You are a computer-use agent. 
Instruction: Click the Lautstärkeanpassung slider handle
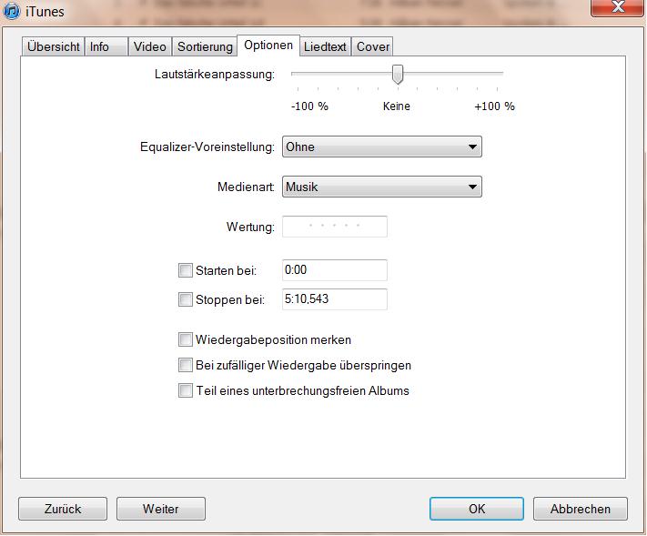pos(398,75)
